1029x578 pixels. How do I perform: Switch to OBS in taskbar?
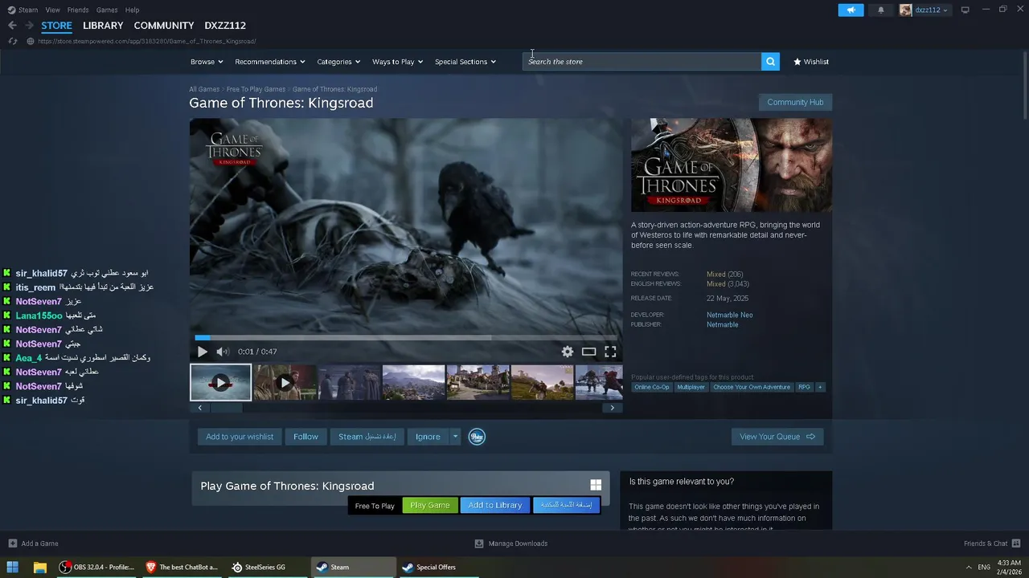point(96,567)
